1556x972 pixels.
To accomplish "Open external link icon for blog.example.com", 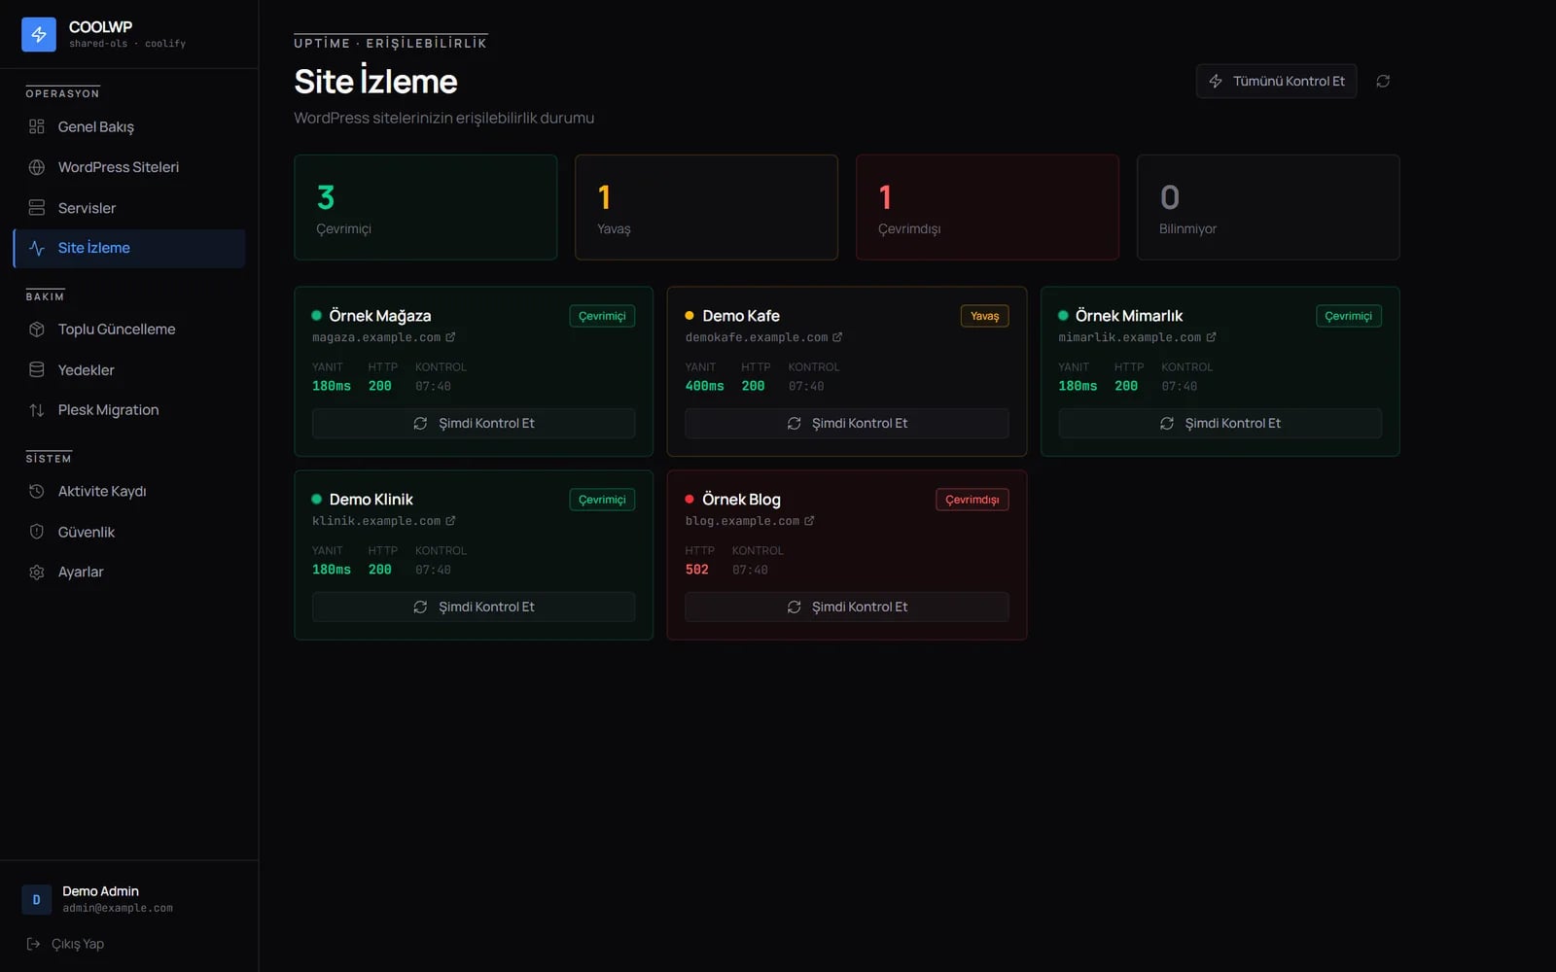I will [x=809, y=521].
